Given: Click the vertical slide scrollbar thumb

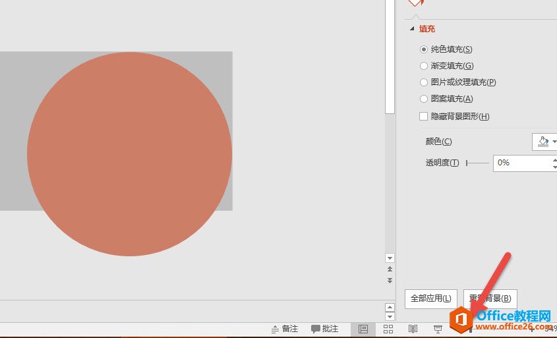Looking at the screenshot, I should [390, 57].
